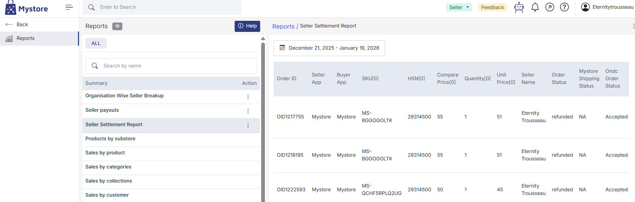Open actions for Organisation Wise Seller Breakup
The image size is (635, 202).
(x=248, y=97)
